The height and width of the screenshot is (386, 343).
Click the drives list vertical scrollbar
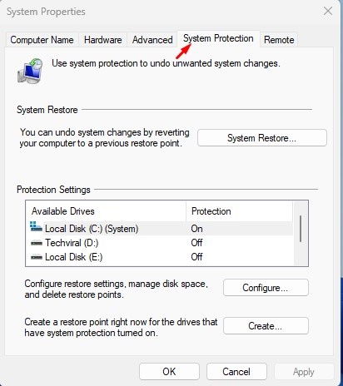click(x=301, y=234)
